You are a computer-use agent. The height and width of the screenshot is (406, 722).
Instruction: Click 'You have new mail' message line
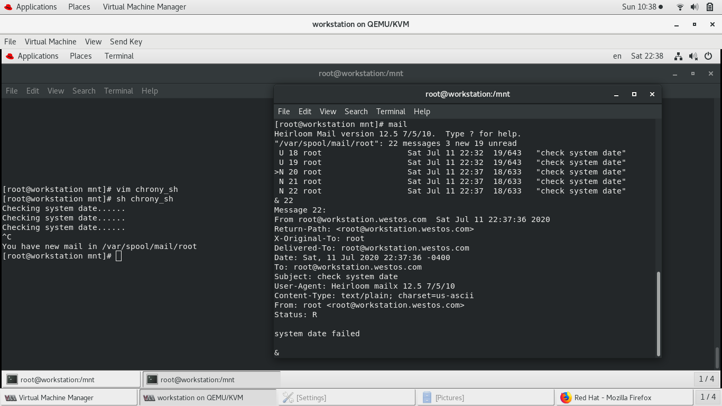[x=99, y=246]
